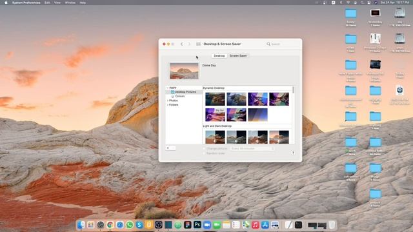Click the plus add-folder button
This screenshot has height=232, width=413.
pyautogui.click(x=168, y=148)
